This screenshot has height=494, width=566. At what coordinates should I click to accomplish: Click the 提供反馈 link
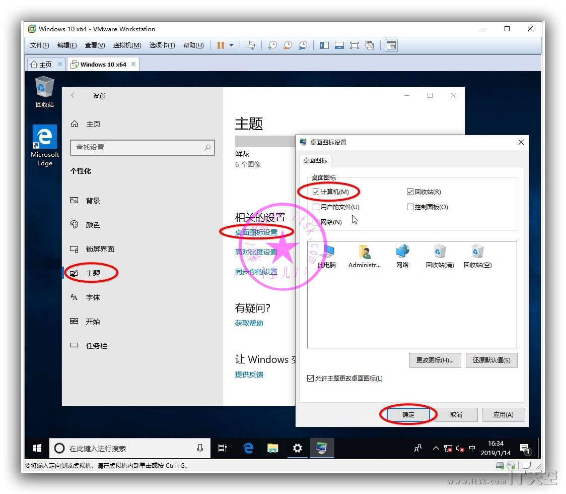pyautogui.click(x=249, y=375)
